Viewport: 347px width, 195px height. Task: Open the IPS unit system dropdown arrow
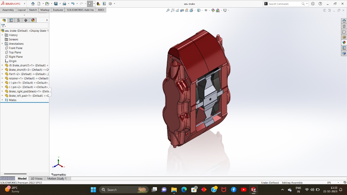pos(338,183)
